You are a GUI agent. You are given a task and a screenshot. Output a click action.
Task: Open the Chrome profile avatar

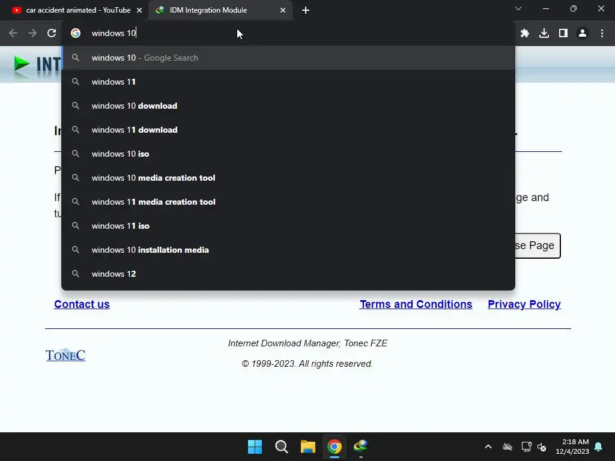coord(583,34)
